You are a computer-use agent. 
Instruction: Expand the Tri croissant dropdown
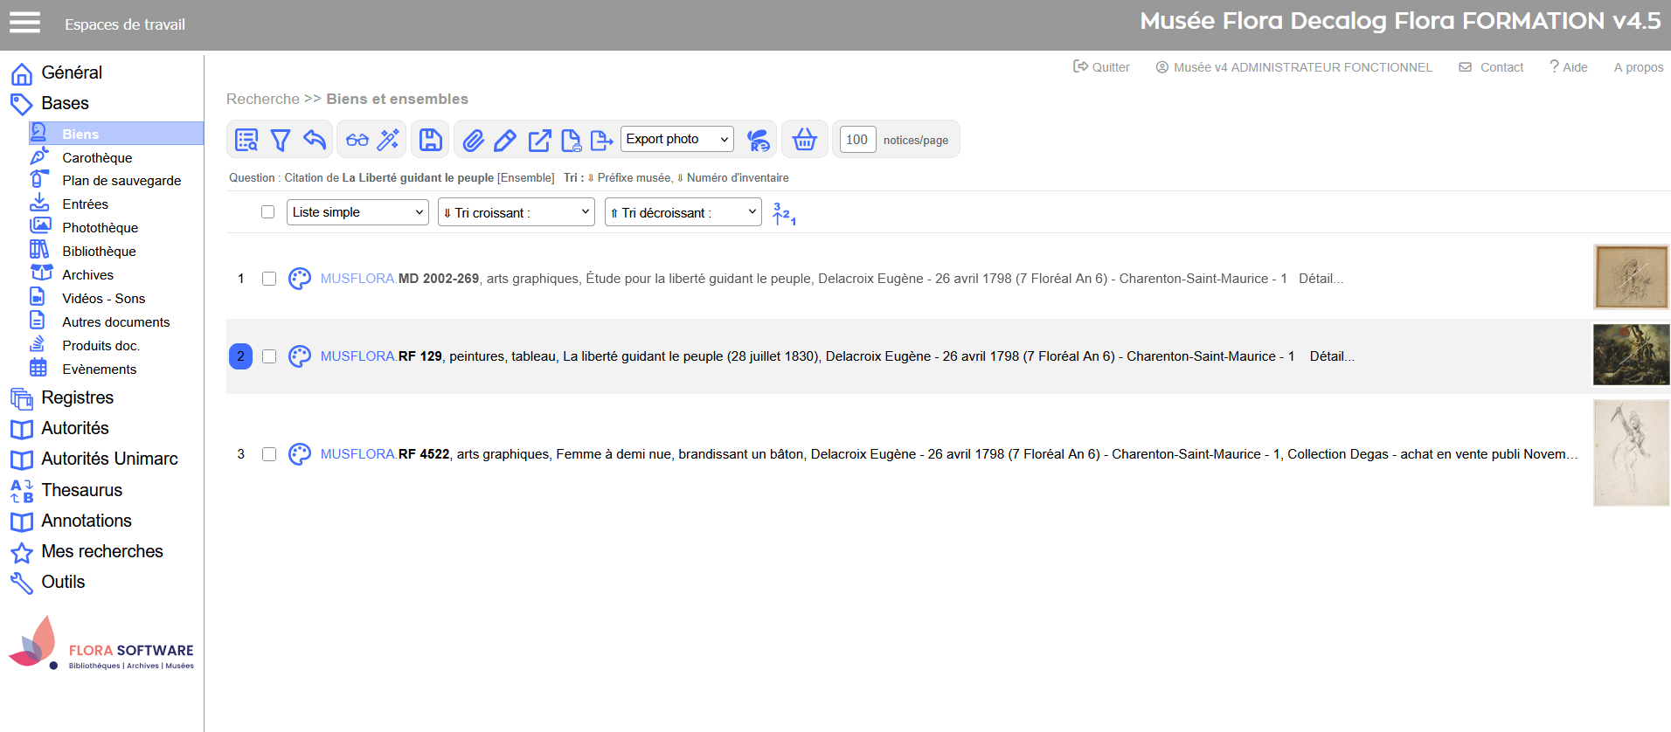coord(516,212)
